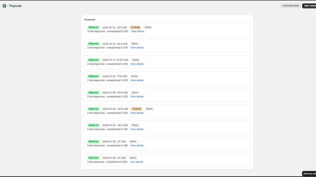The width and height of the screenshot is (316, 177).
Task: View details for the 2026-01-09 payout
Action: (137, 96)
